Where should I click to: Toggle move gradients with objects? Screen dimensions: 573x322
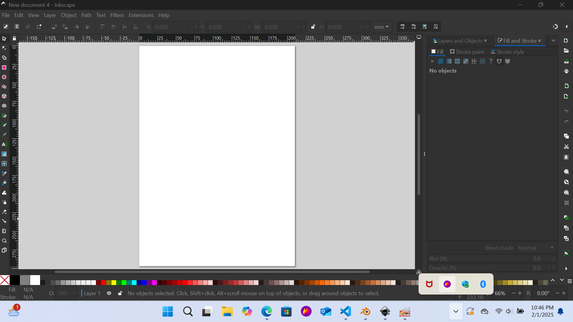[425, 27]
